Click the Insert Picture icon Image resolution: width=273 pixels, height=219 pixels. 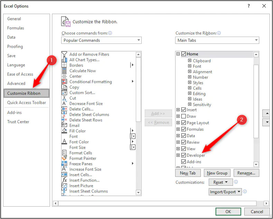64,186
